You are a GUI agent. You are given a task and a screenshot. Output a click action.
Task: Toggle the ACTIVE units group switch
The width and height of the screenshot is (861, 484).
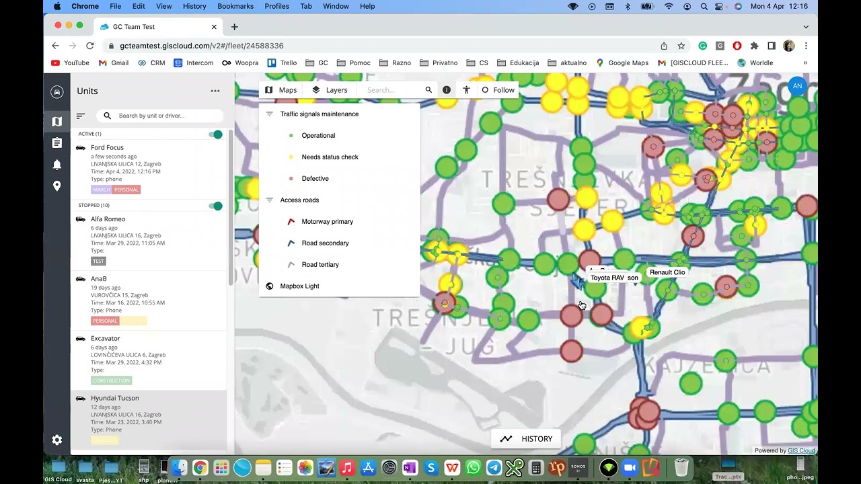[215, 134]
